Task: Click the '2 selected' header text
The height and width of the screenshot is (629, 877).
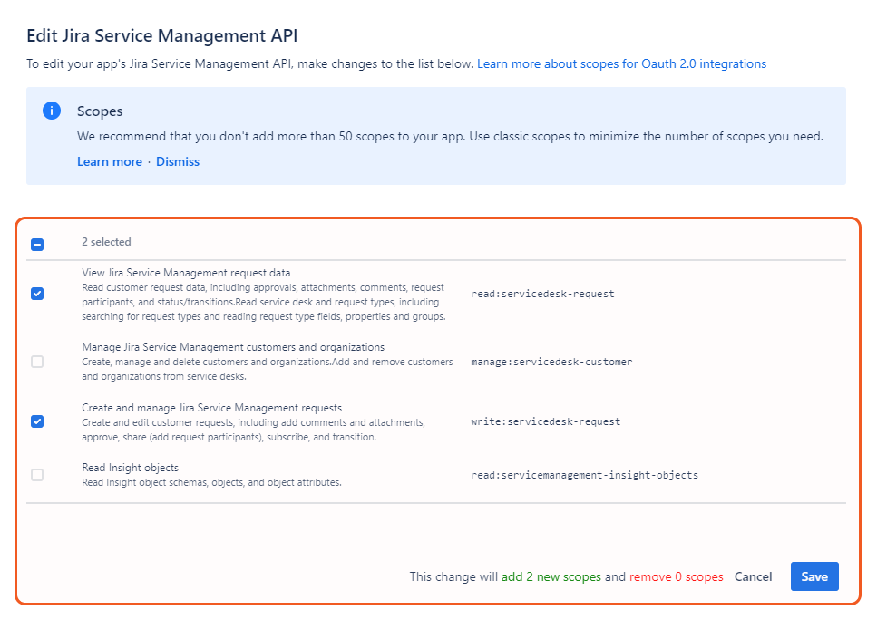Action: tap(106, 241)
